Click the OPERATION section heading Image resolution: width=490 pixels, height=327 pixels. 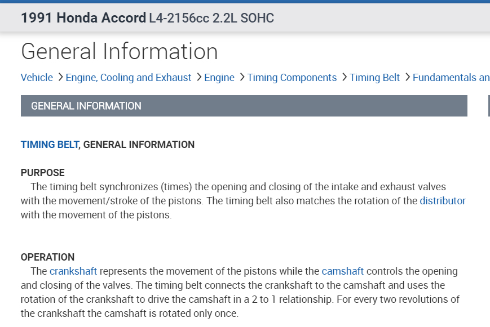[47, 257]
